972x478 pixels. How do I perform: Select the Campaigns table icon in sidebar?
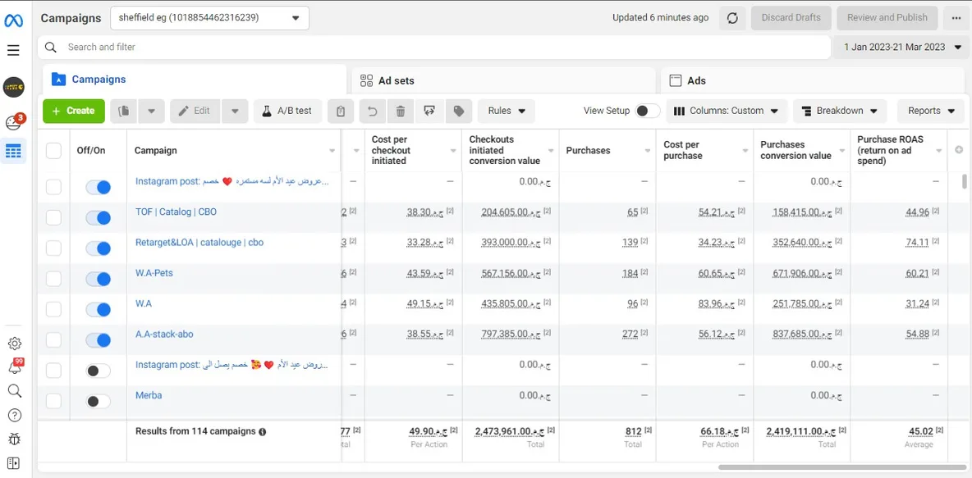14,151
